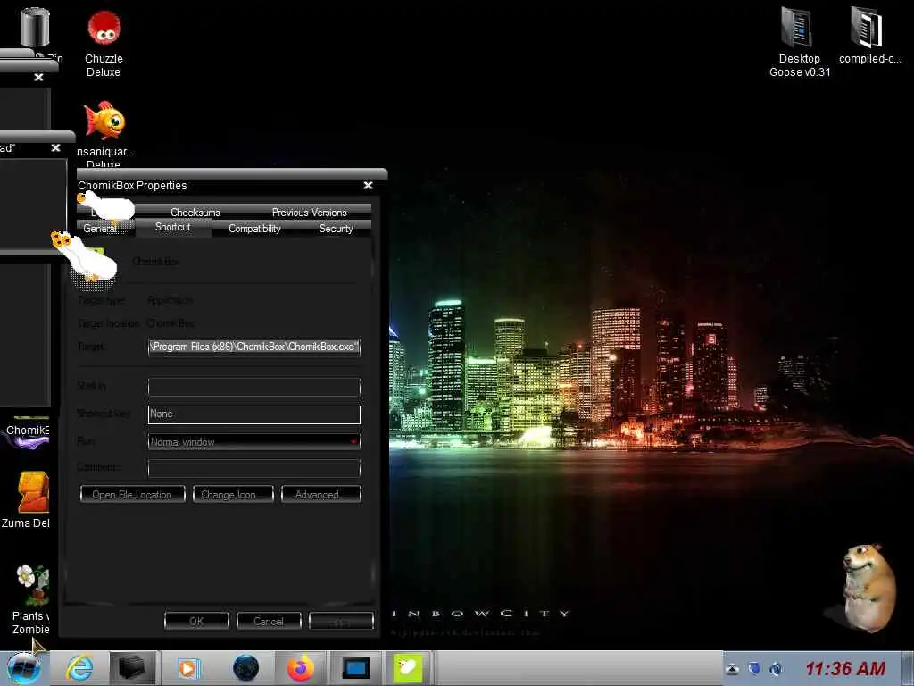Open the blue screen taskbar icon
The height and width of the screenshot is (686, 914).
coord(355,668)
